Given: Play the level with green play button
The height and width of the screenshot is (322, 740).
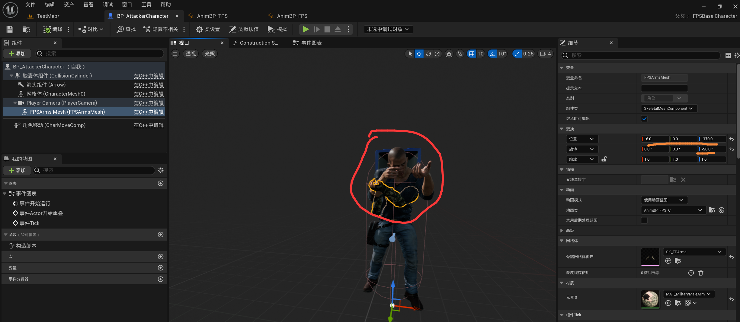Looking at the screenshot, I should click(x=306, y=29).
